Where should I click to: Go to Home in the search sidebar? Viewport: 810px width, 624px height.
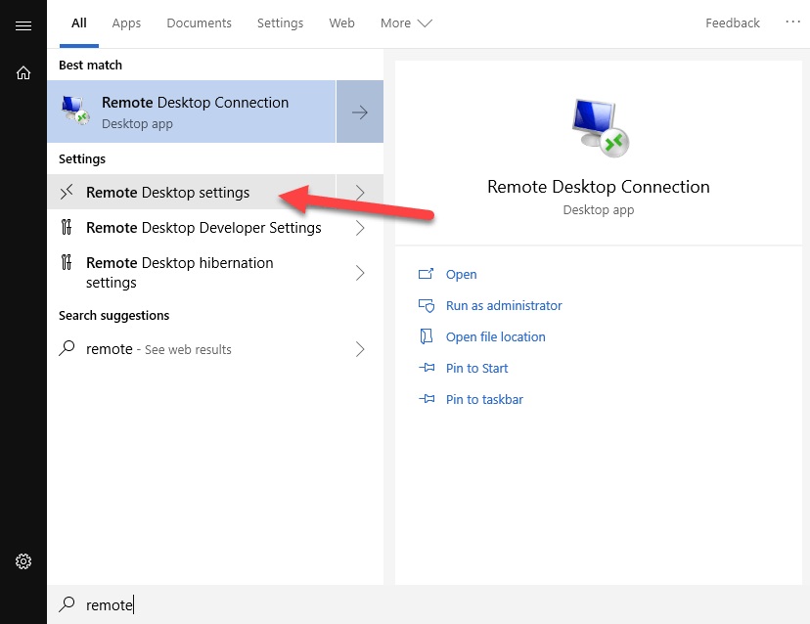pyautogui.click(x=23, y=72)
